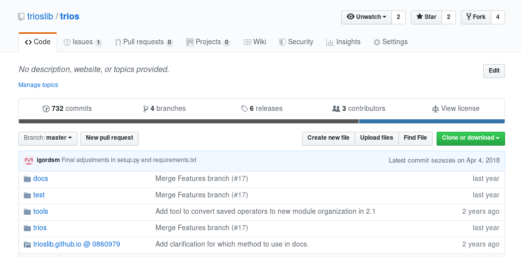Click the Pull requests icon in tab bar
Image resolution: width=521 pixels, height=257 pixels.
pyautogui.click(x=118, y=42)
